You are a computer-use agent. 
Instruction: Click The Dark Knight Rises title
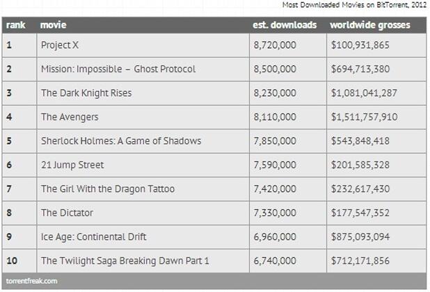tap(86, 93)
